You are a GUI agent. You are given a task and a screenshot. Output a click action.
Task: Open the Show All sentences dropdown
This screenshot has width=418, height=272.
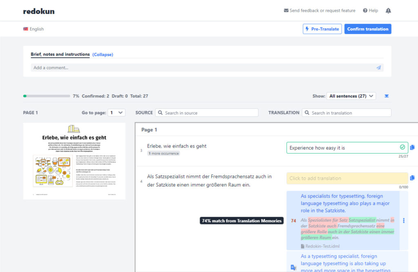pyautogui.click(x=351, y=96)
